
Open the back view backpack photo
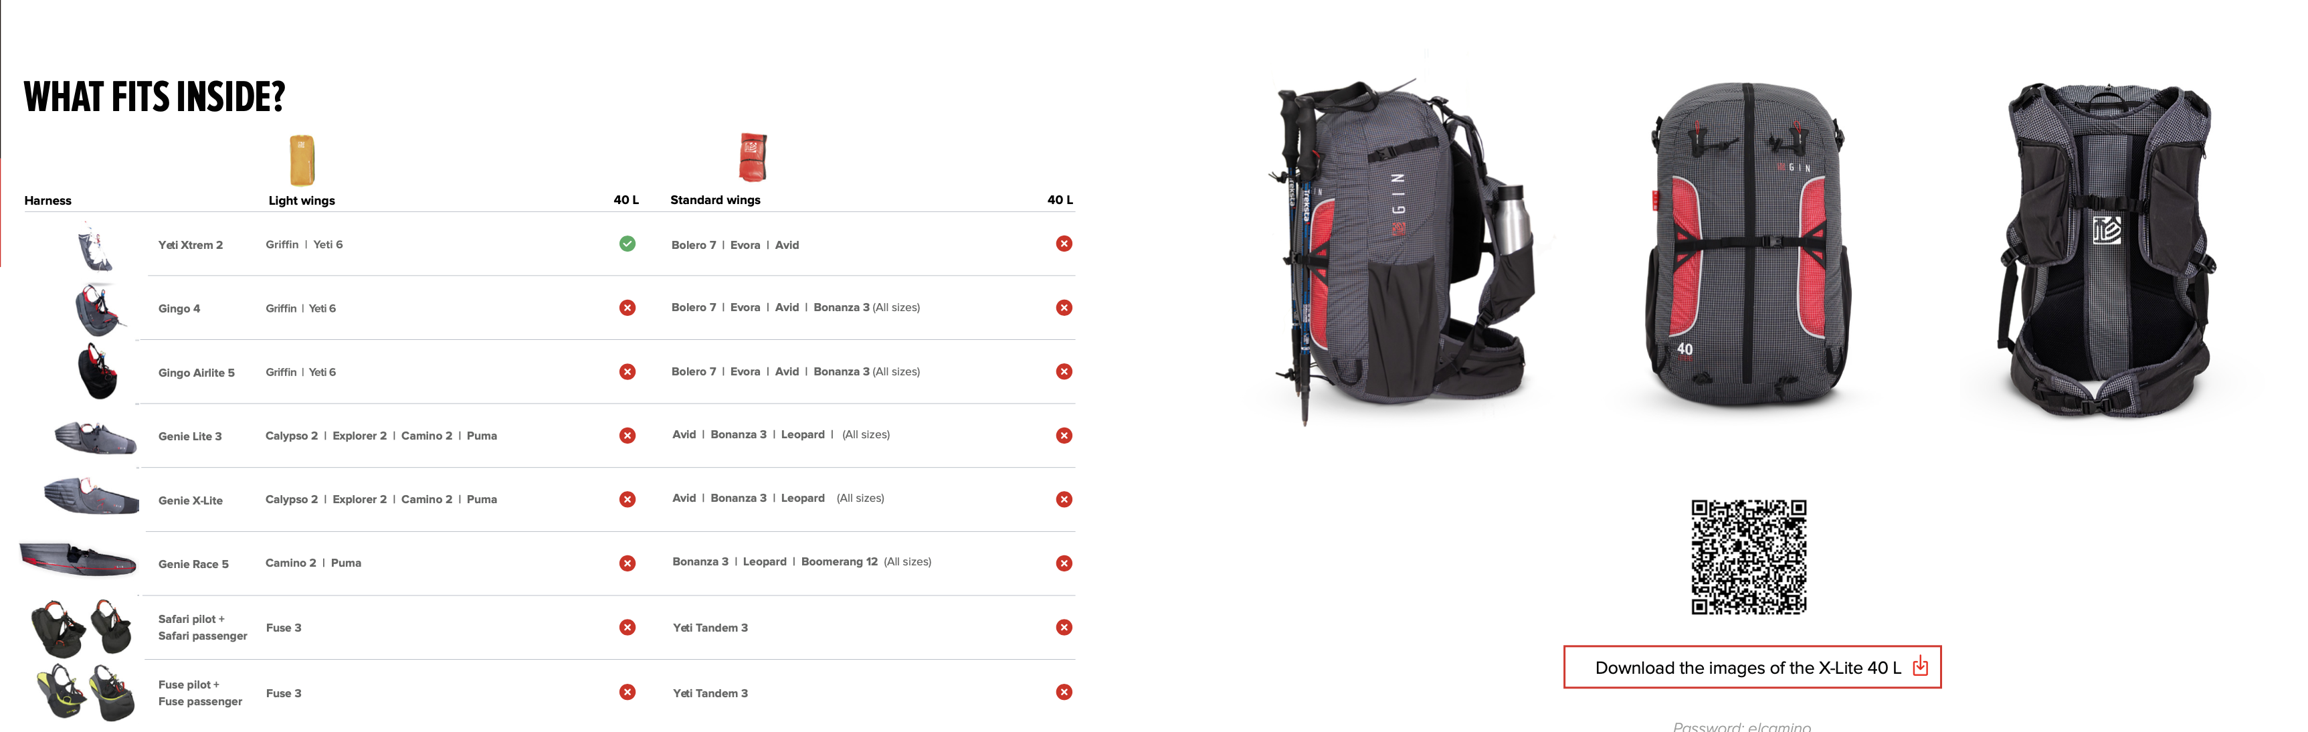point(2107,249)
